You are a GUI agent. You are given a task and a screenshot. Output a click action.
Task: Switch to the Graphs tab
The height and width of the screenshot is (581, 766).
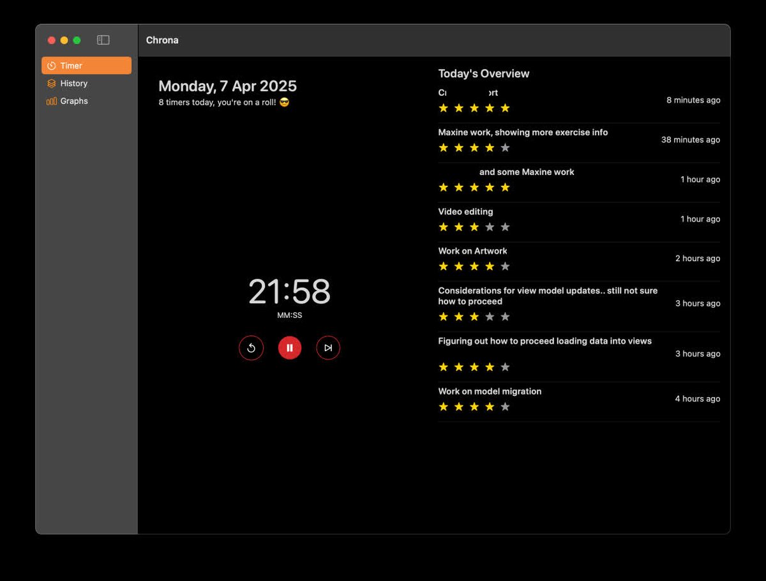73,101
